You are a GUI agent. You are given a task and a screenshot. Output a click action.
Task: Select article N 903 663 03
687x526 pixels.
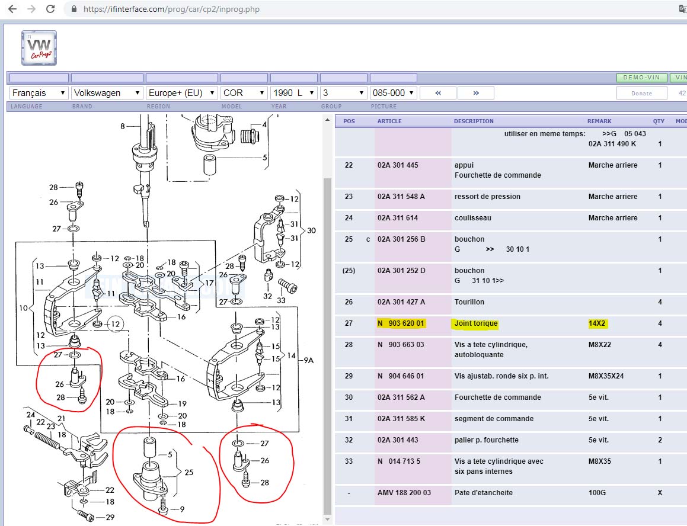401,345
